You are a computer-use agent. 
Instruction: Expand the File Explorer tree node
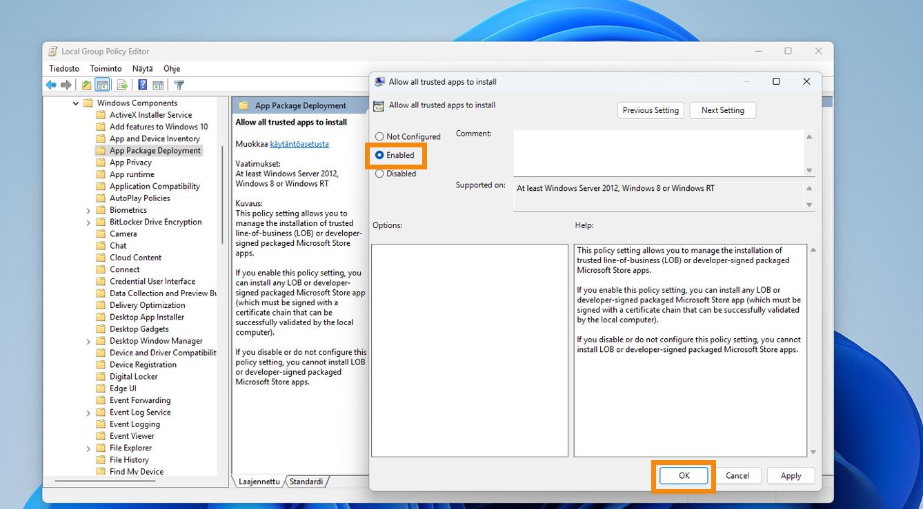pos(88,448)
